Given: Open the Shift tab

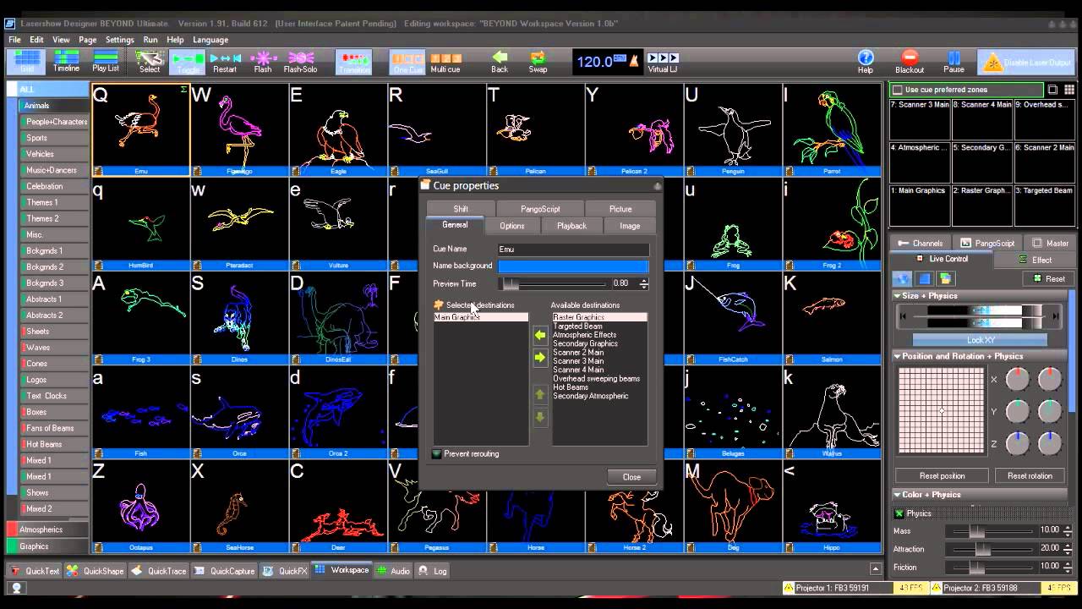Looking at the screenshot, I should [461, 209].
